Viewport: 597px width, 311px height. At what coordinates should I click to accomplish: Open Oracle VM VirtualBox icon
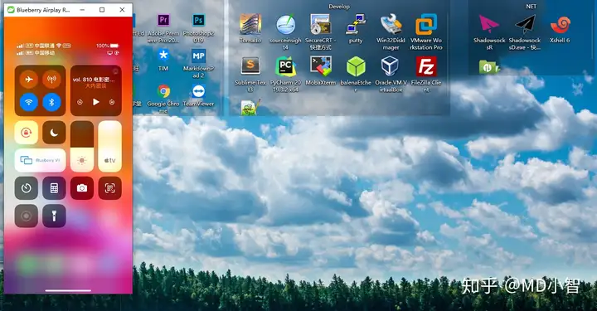click(x=391, y=75)
